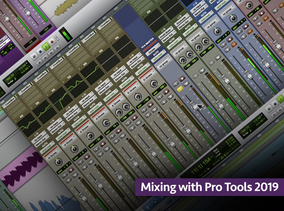Unmute the orange M on pink pan ‹49 strip

tap(266, 18)
